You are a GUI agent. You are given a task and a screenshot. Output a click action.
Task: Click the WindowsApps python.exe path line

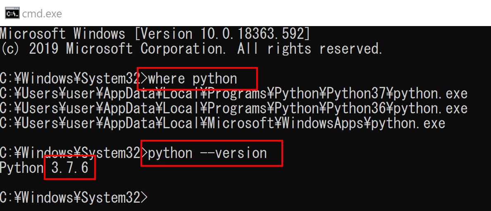click(222, 123)
